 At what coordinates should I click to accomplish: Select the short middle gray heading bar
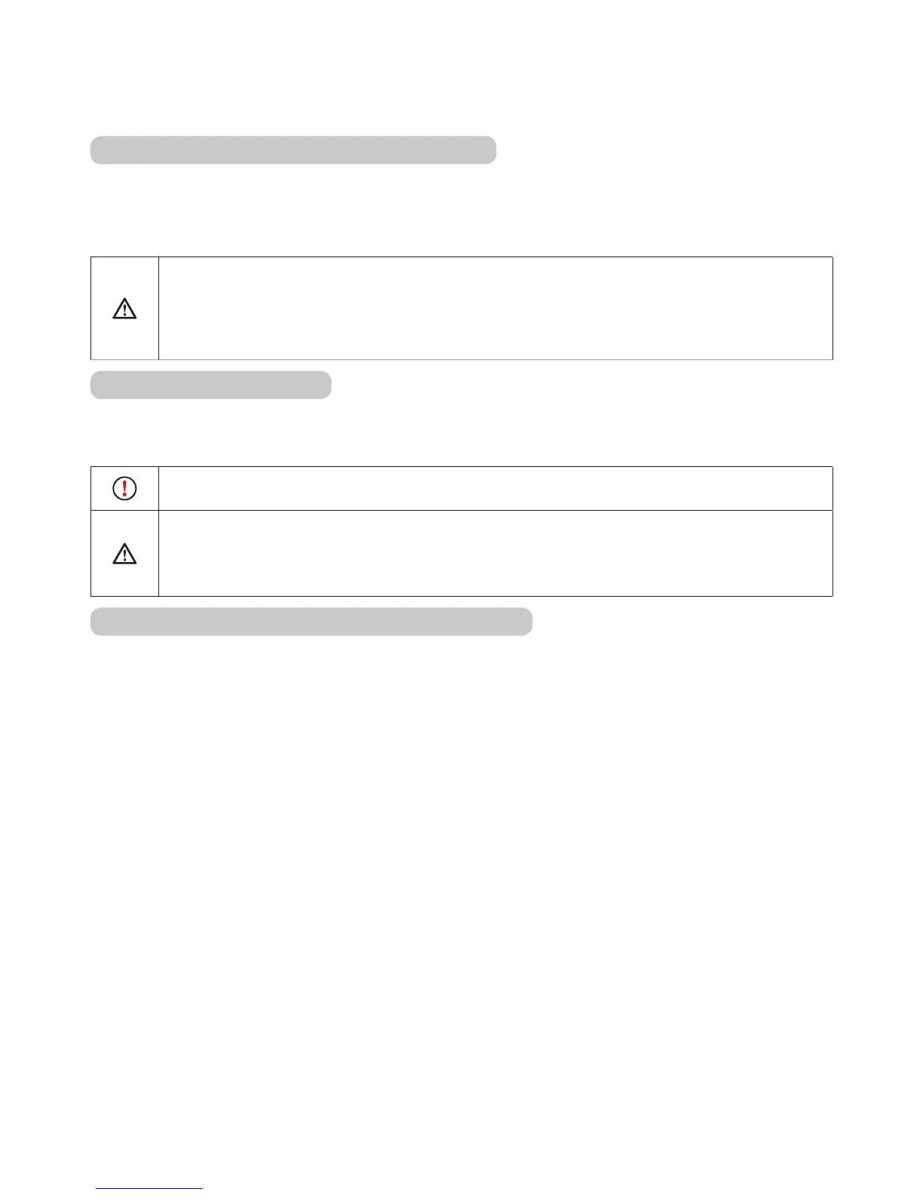pos(210,385)
